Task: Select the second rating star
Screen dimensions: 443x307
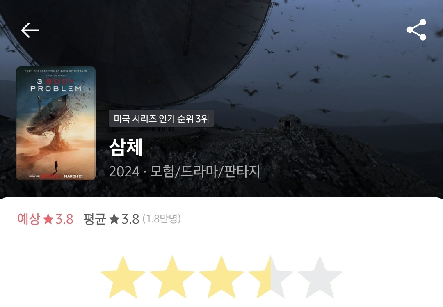Action: coord(172,277)
